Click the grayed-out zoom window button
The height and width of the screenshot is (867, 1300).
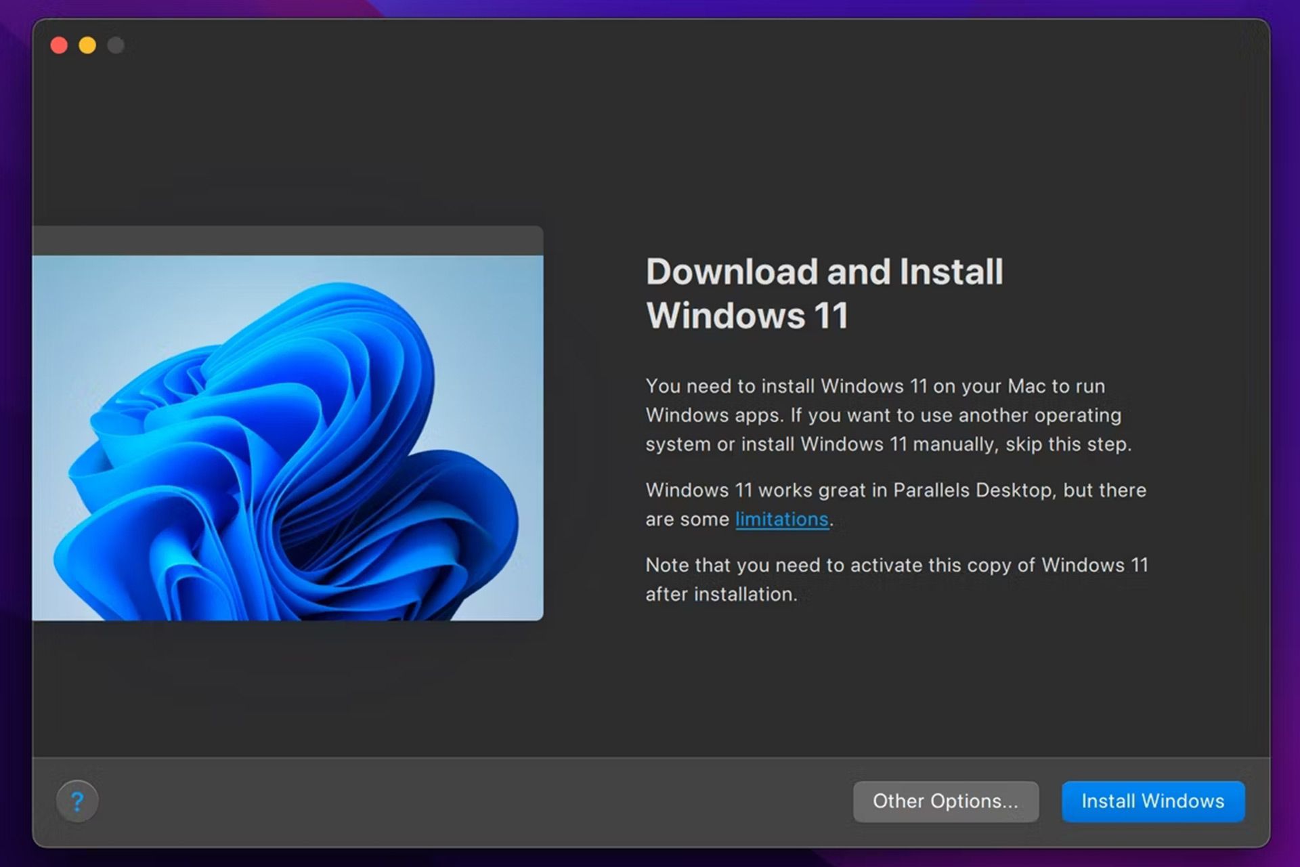[x=116, y=45]
